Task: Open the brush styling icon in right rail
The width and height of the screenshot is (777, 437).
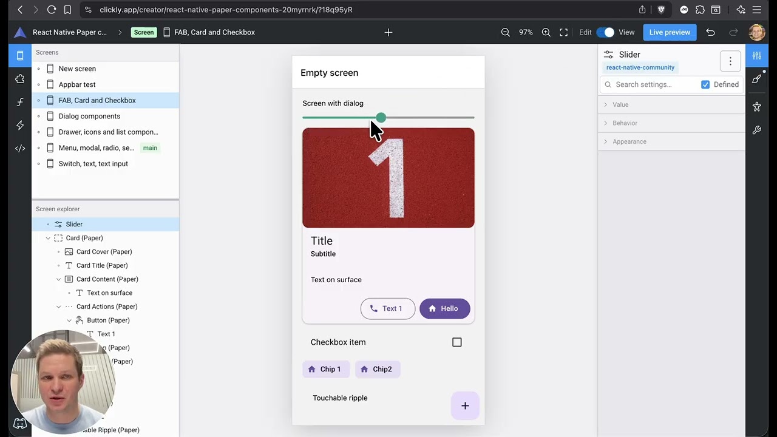Action: [x=756, y=79]
